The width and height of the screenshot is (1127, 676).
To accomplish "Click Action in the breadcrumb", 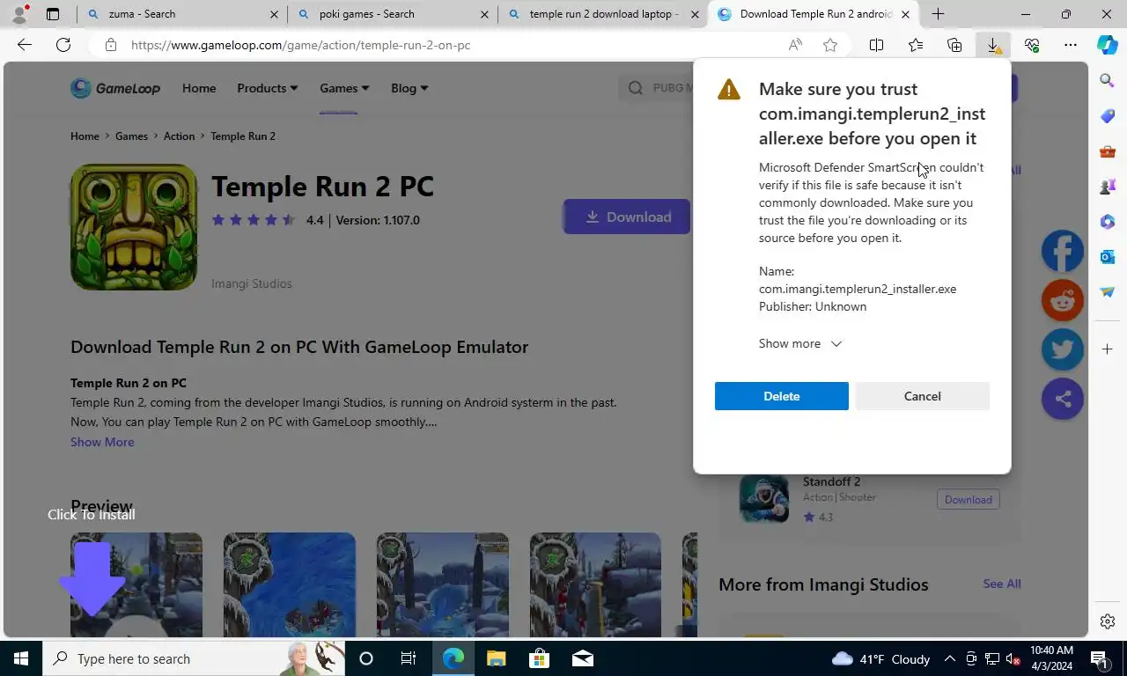I will (179, 136).
